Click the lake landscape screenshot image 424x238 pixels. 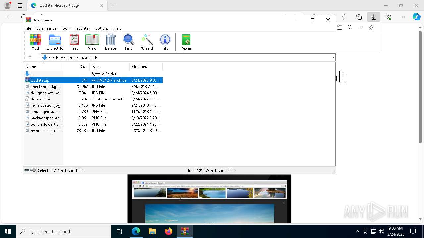coord(209,199)
